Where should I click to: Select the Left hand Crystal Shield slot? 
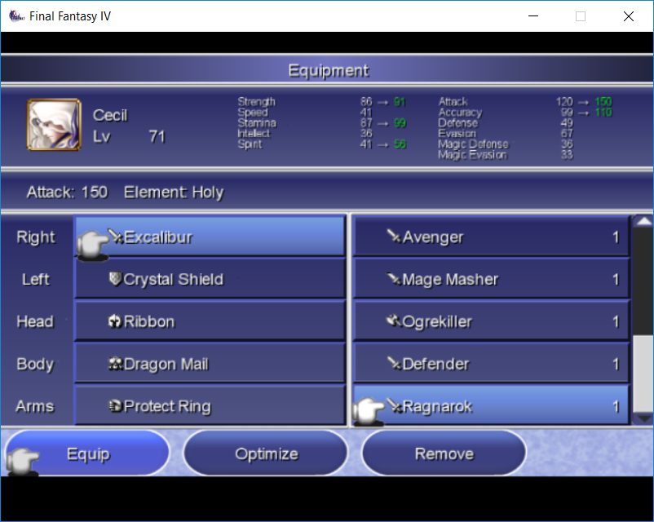click(x=210, y=278)
